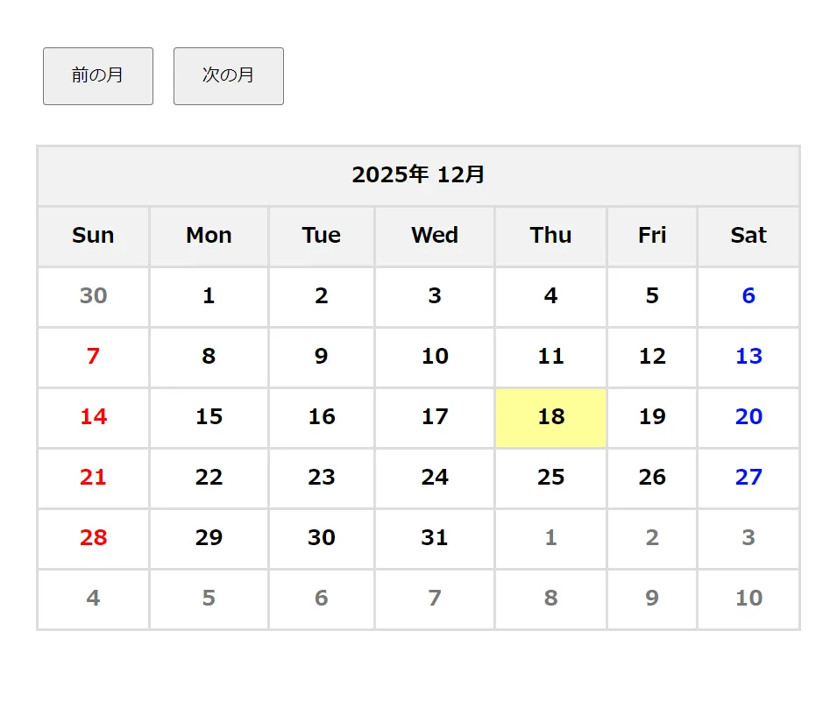Choose Friday the 19th
This screenshot has height=709, width=830.
[x=652, y=417]
